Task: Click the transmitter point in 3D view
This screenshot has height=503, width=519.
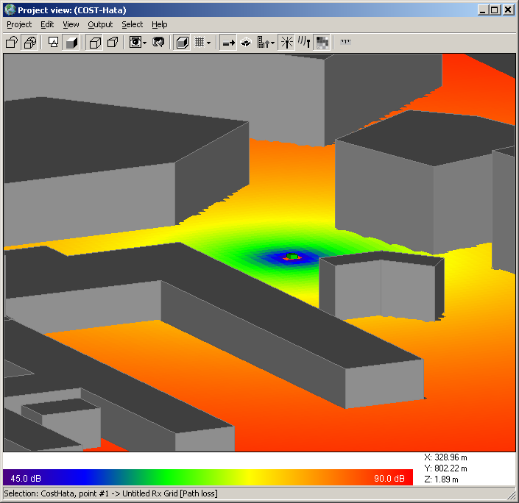Action: point(294,256)
